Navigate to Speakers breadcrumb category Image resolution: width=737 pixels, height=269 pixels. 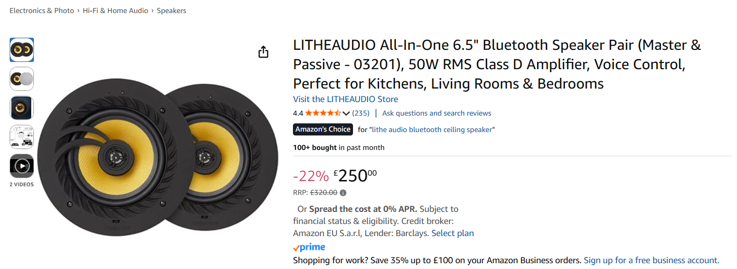[x=171, y=11]
